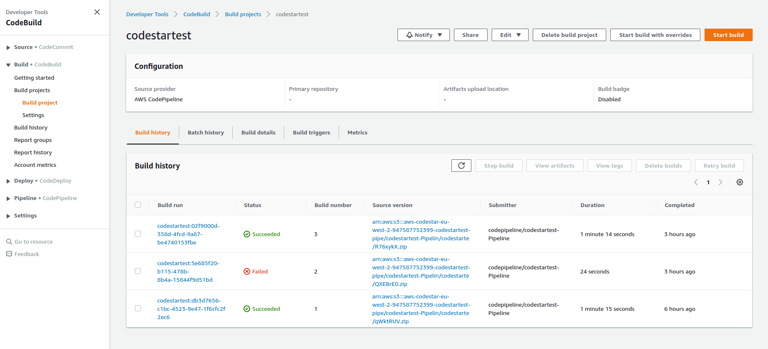The image size is (768, 349).
Task: Sort by the Build number column header
Action: click(x=333, y=205)
